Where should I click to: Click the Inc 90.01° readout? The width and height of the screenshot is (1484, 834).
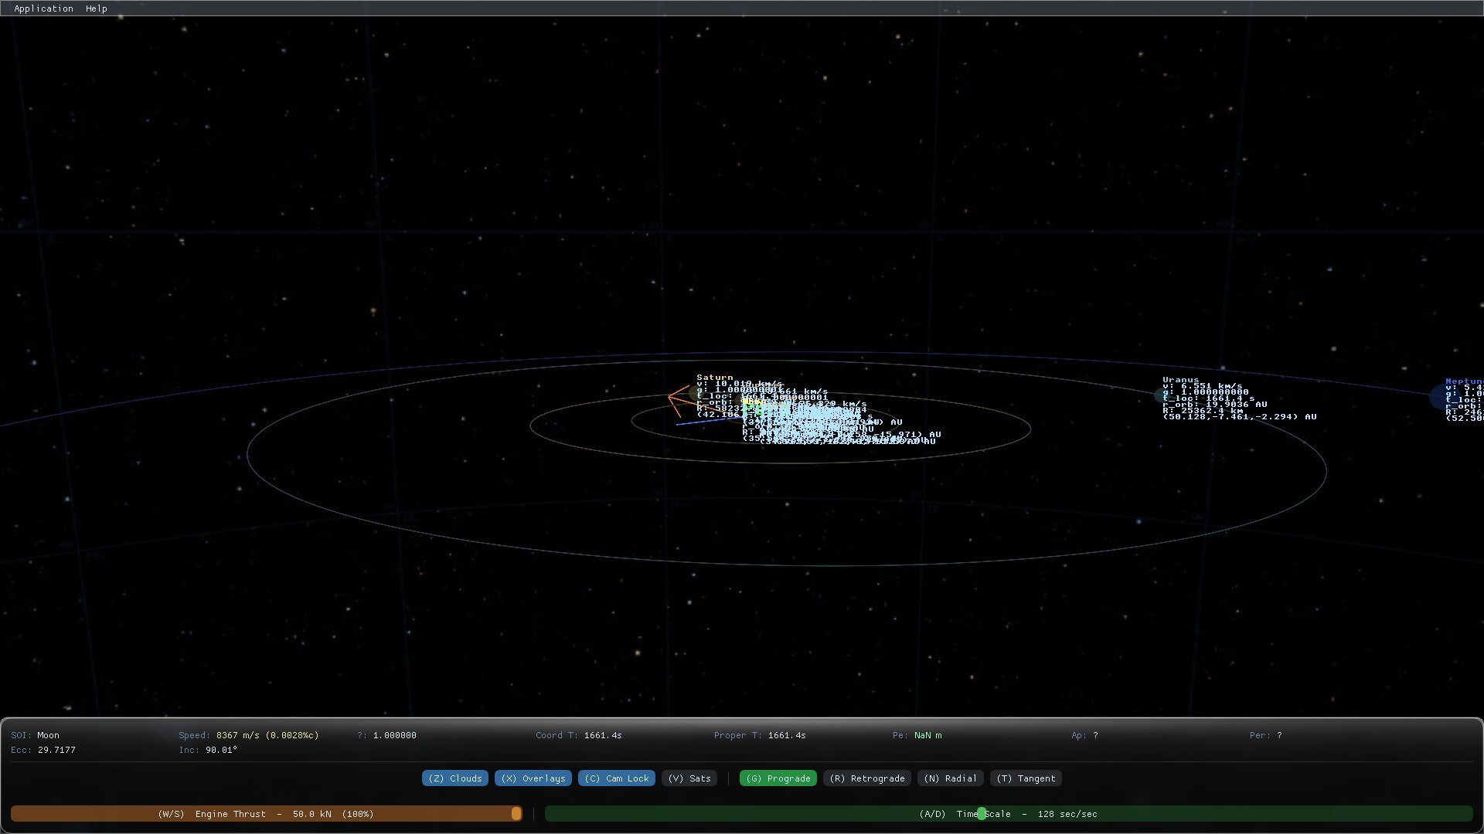[208, 750]
